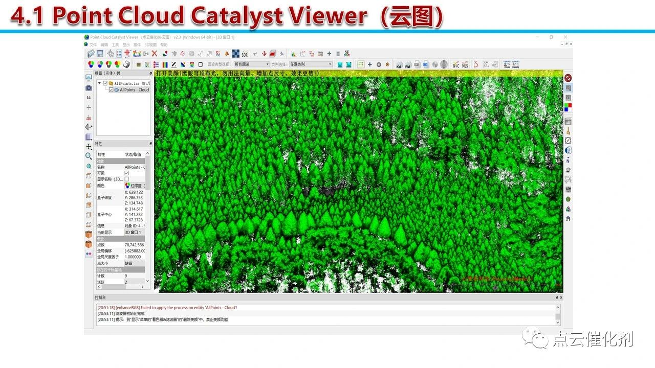Click the red no-entry icon in right sidebar

568,78
